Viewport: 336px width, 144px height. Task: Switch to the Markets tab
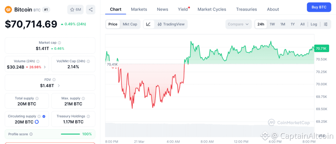click(139, 9)
